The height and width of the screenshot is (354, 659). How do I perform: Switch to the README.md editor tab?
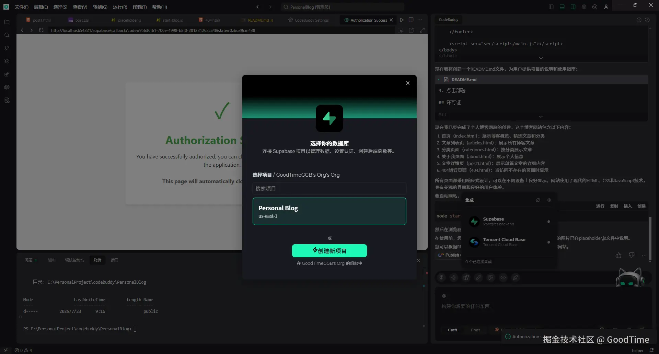pos(257,20)
